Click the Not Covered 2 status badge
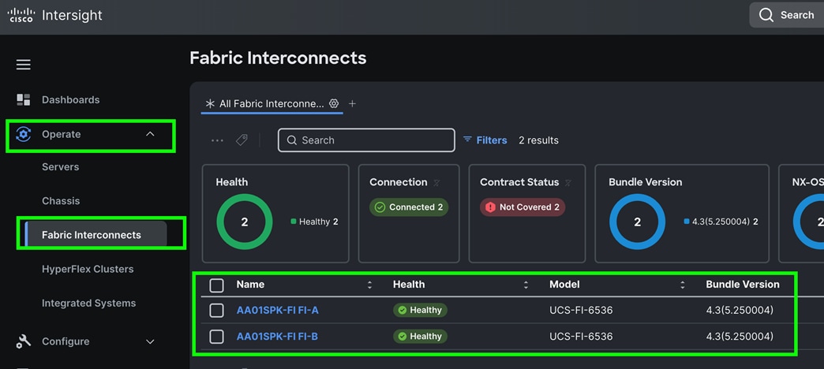Image resolution: width=824 pixels, height=369 pixels. pyautogui.click(x=522, y=207)
